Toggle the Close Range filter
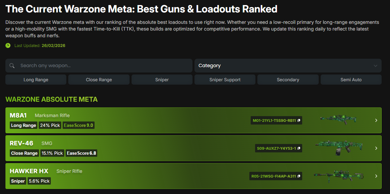The width and height of the screenshot is (390, 194). pos(99,80)
